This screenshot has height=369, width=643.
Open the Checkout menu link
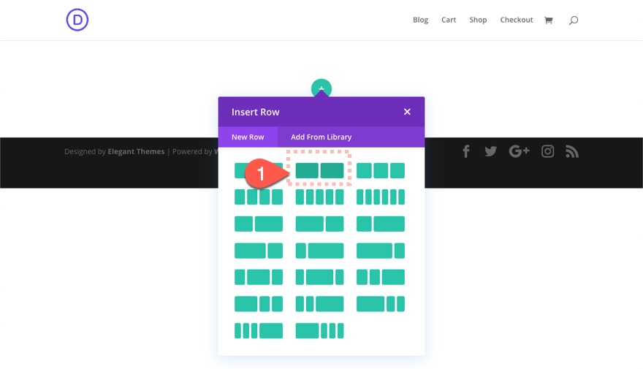(517, 20)
